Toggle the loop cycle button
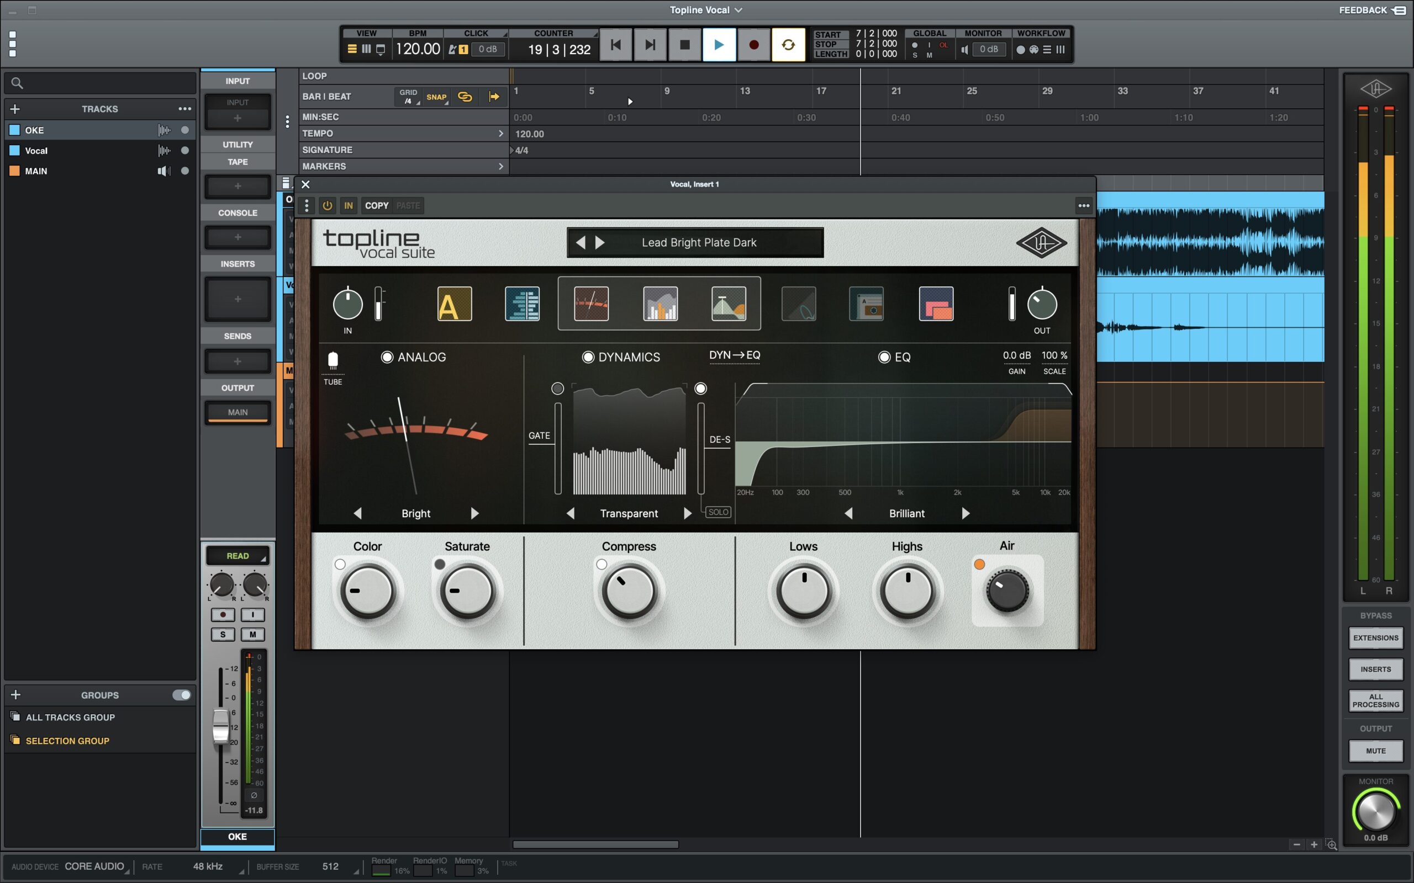1414x883 pixels. pyautogui.click(x=788, y=45)
